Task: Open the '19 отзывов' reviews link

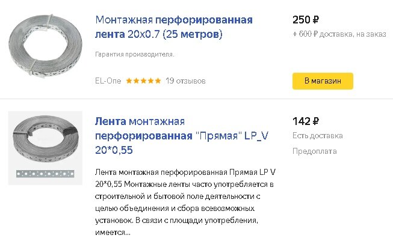Action: pyautogui.click(x=185, y=81)
